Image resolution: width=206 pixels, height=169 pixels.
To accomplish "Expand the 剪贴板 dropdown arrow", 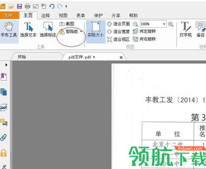I will [x=81, y=31].
